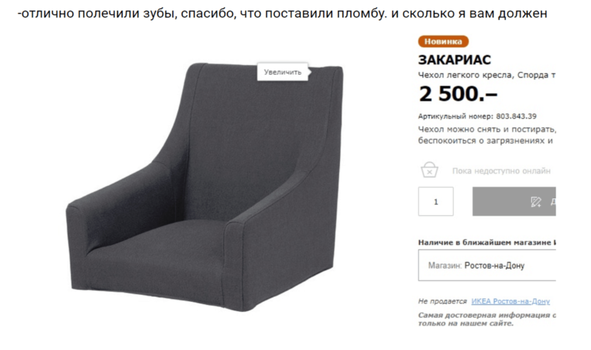Image resolution: width=591 pixels, height=350 pixels.
Task: Click the gray armchair product photo
Action: [205, 187]
